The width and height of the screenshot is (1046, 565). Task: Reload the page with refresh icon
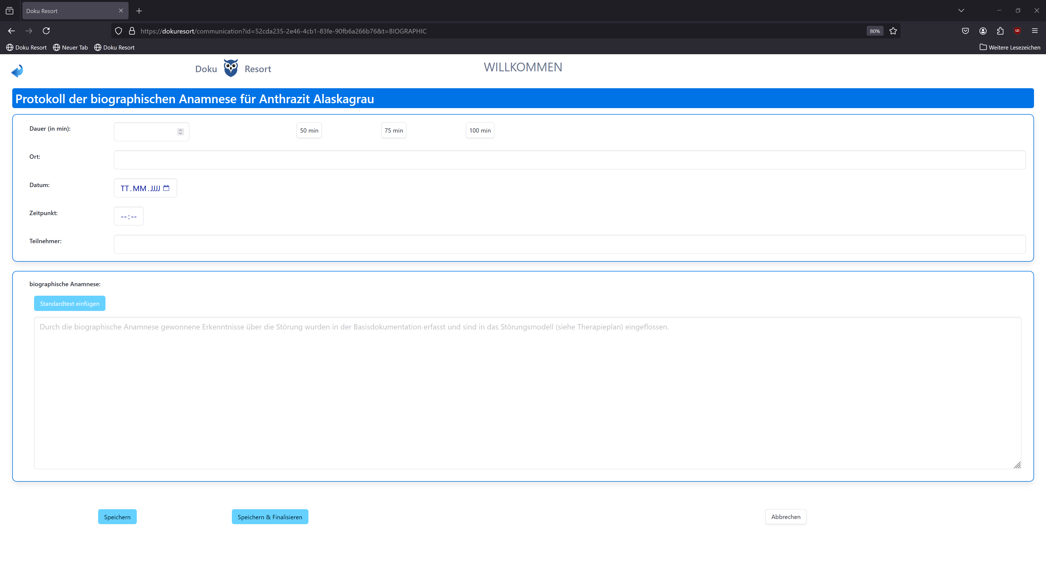[x=46, y=31]
